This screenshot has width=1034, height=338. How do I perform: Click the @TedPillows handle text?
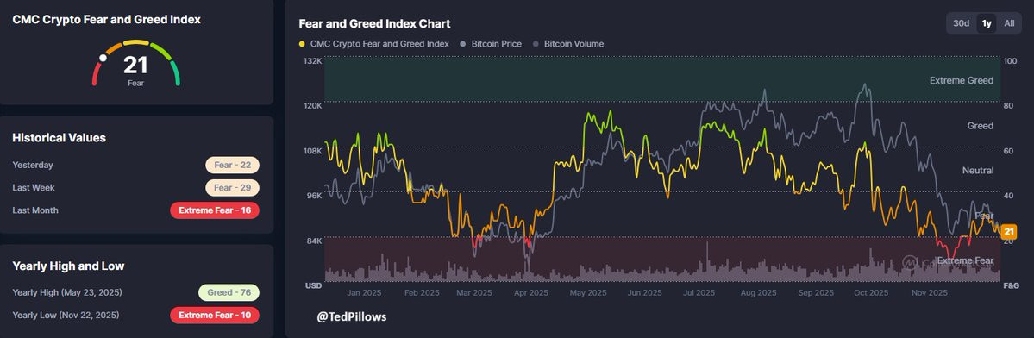click(352, 317)
